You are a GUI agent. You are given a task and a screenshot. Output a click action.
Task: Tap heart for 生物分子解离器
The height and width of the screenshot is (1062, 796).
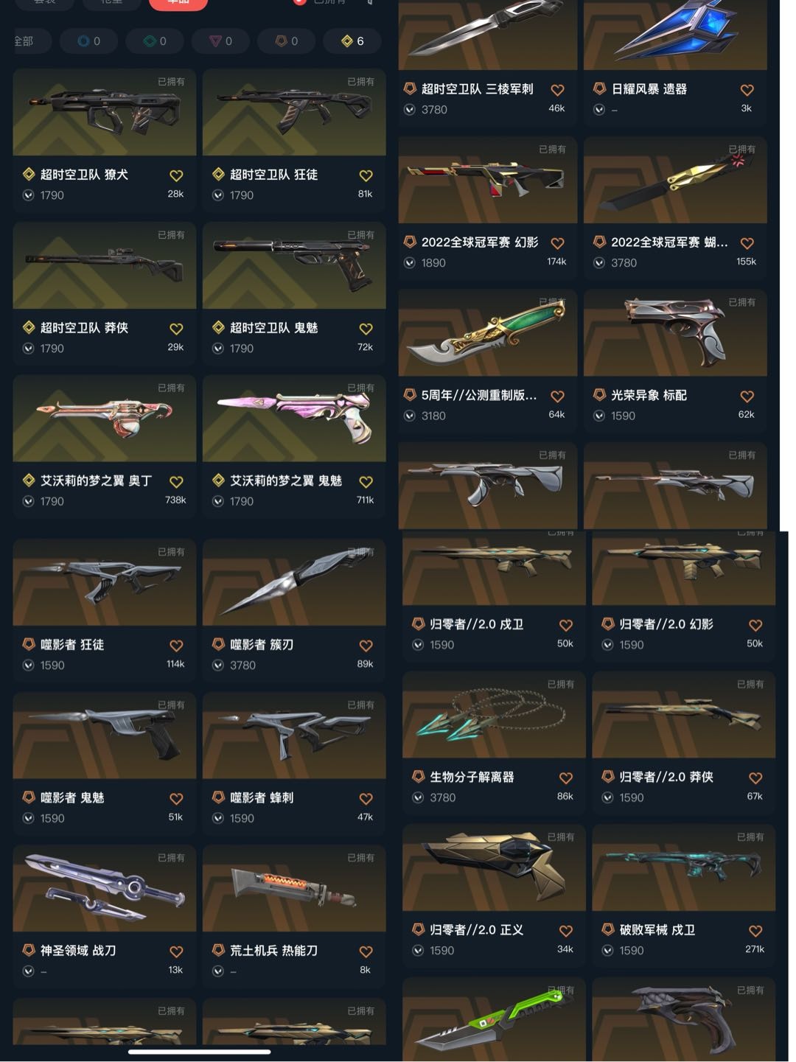tap(565, 778)
